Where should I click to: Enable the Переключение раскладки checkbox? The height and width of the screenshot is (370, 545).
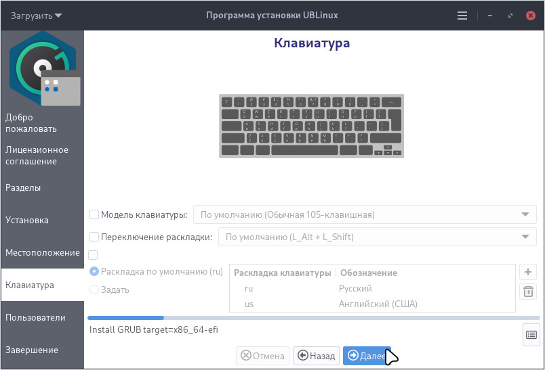pos(94,237)
